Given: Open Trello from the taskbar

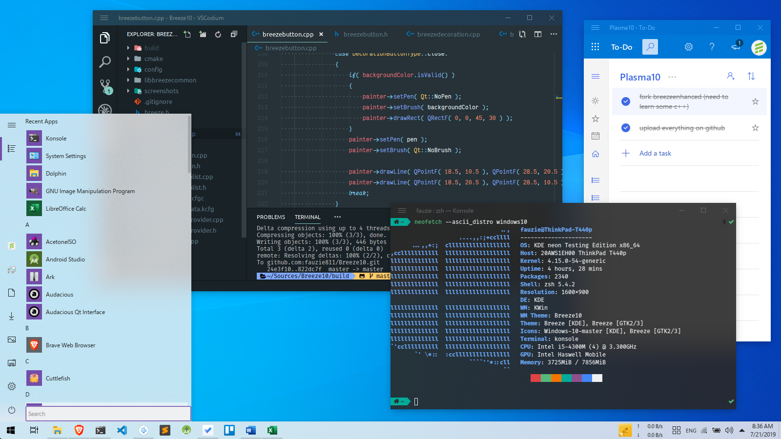Looking at the screenshot, I should point(229,430).
